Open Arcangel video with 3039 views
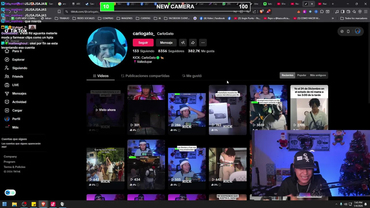 coord(268,107)
